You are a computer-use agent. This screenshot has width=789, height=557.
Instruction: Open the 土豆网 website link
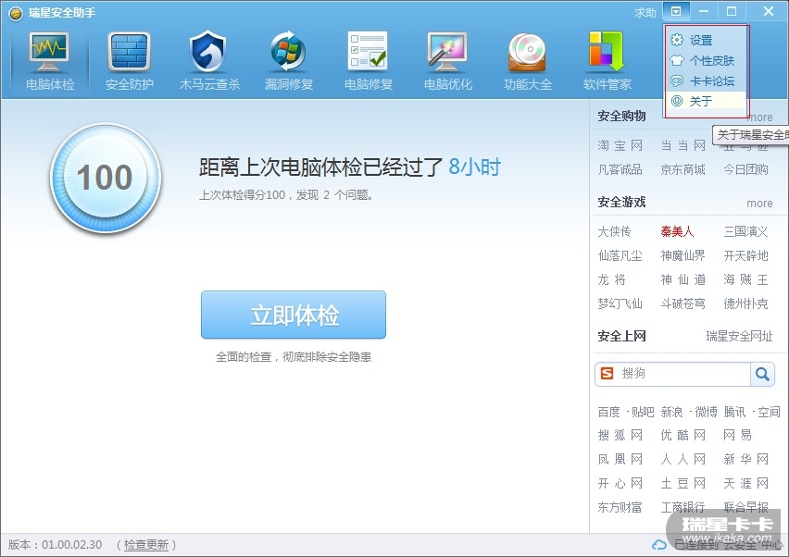[683, 483]
